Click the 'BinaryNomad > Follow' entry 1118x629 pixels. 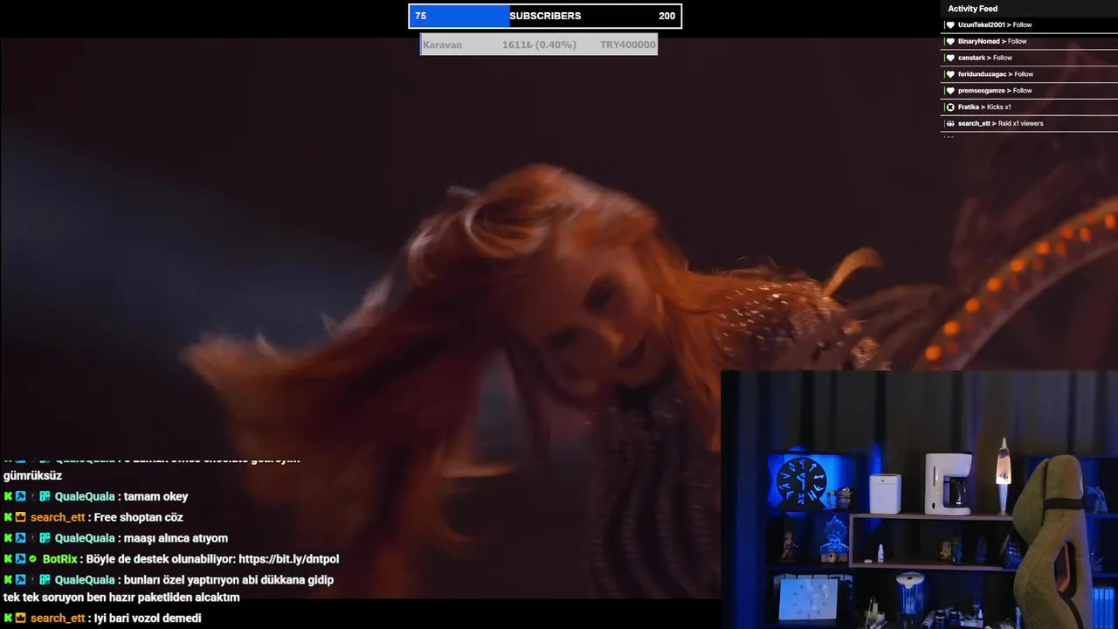1029,42
